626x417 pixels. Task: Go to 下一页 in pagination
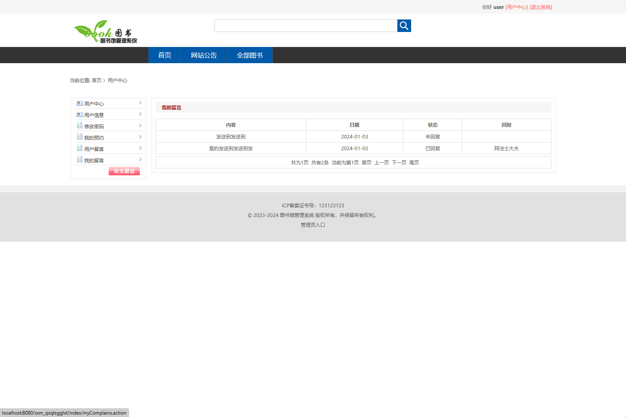point(399,163)
